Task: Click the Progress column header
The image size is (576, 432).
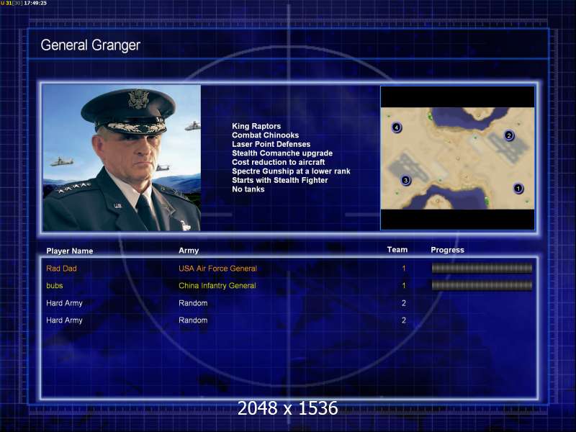Action: click(447, 250)
